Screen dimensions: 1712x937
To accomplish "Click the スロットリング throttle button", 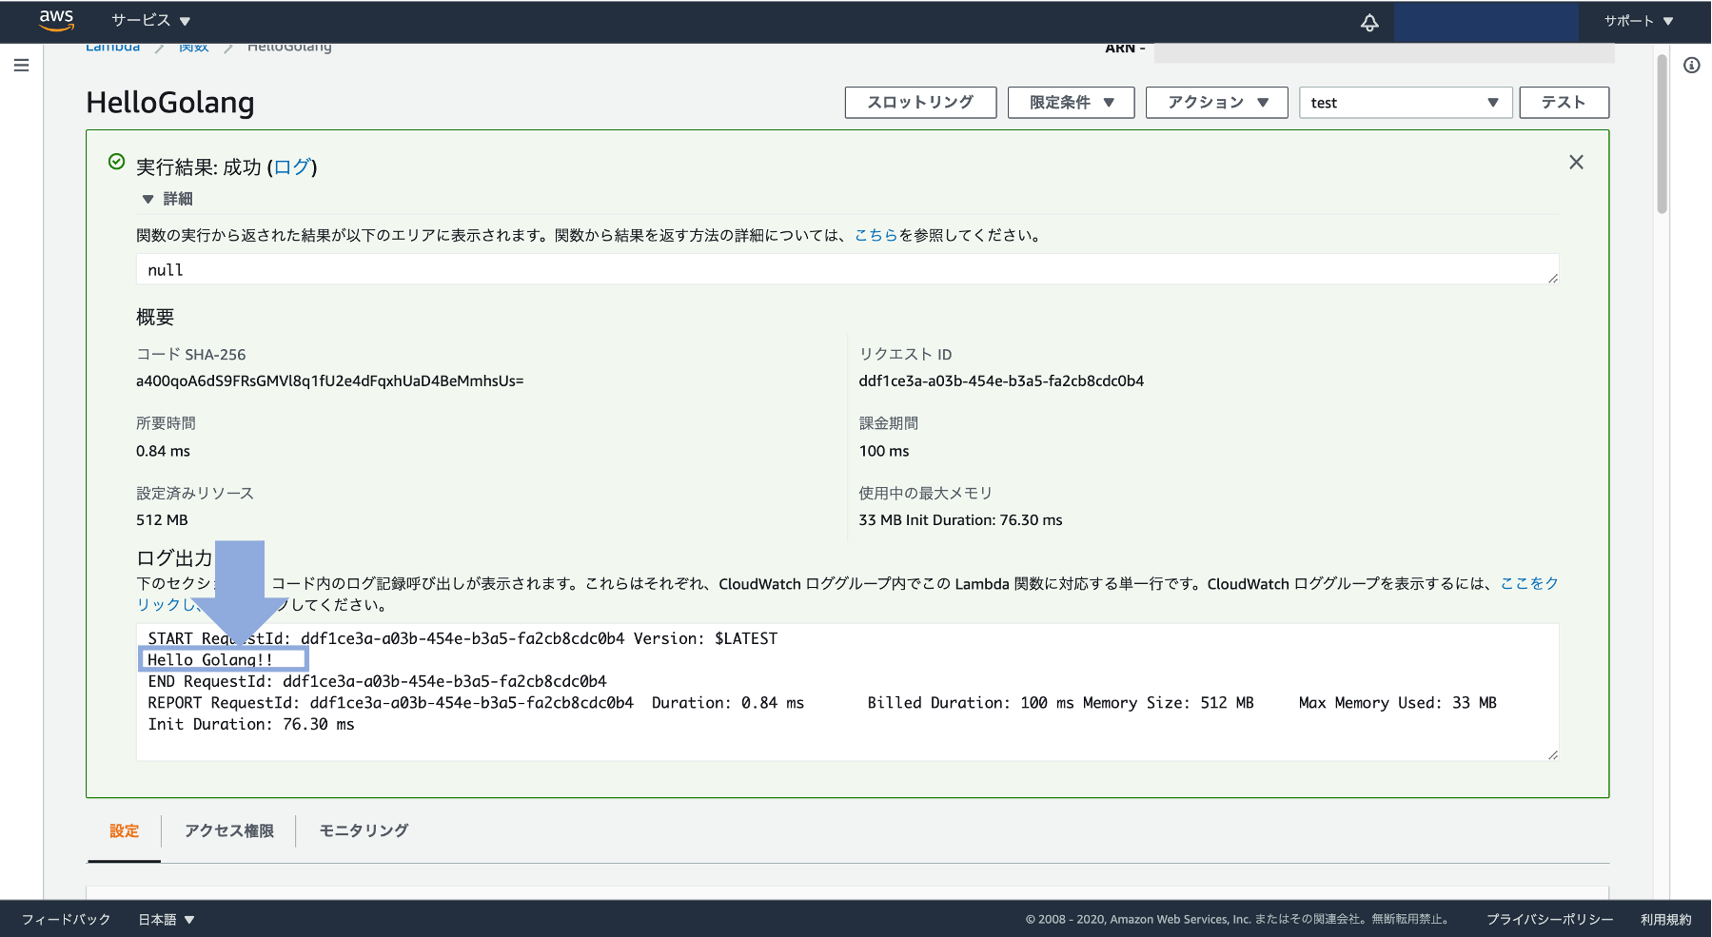I will tap(920, 103).
